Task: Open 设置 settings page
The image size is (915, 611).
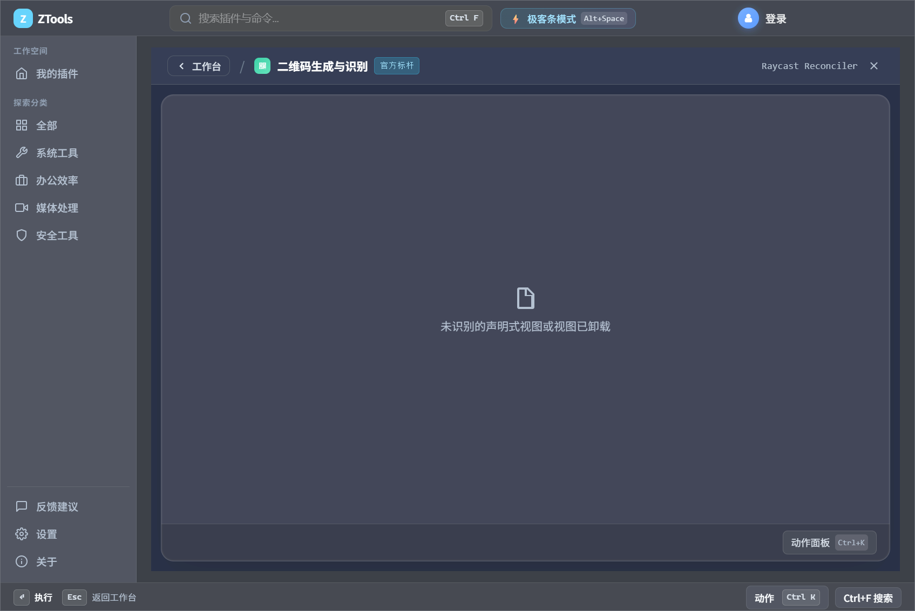Action: click(68, 534)
